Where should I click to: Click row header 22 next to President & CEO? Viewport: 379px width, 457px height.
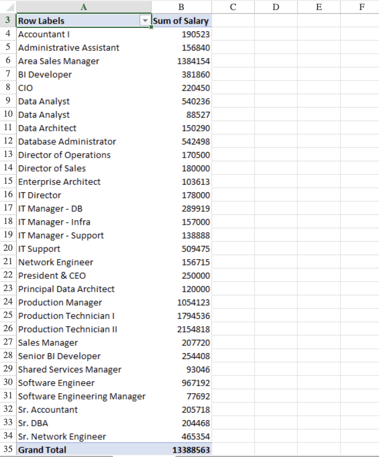click(8, 275)
